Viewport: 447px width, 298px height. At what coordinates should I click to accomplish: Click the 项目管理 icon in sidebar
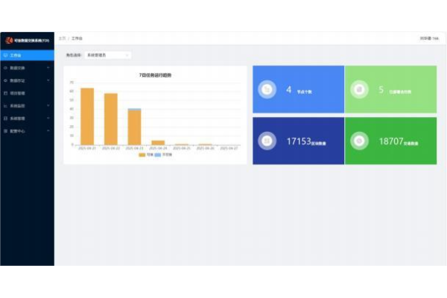[x=6, y=93]
